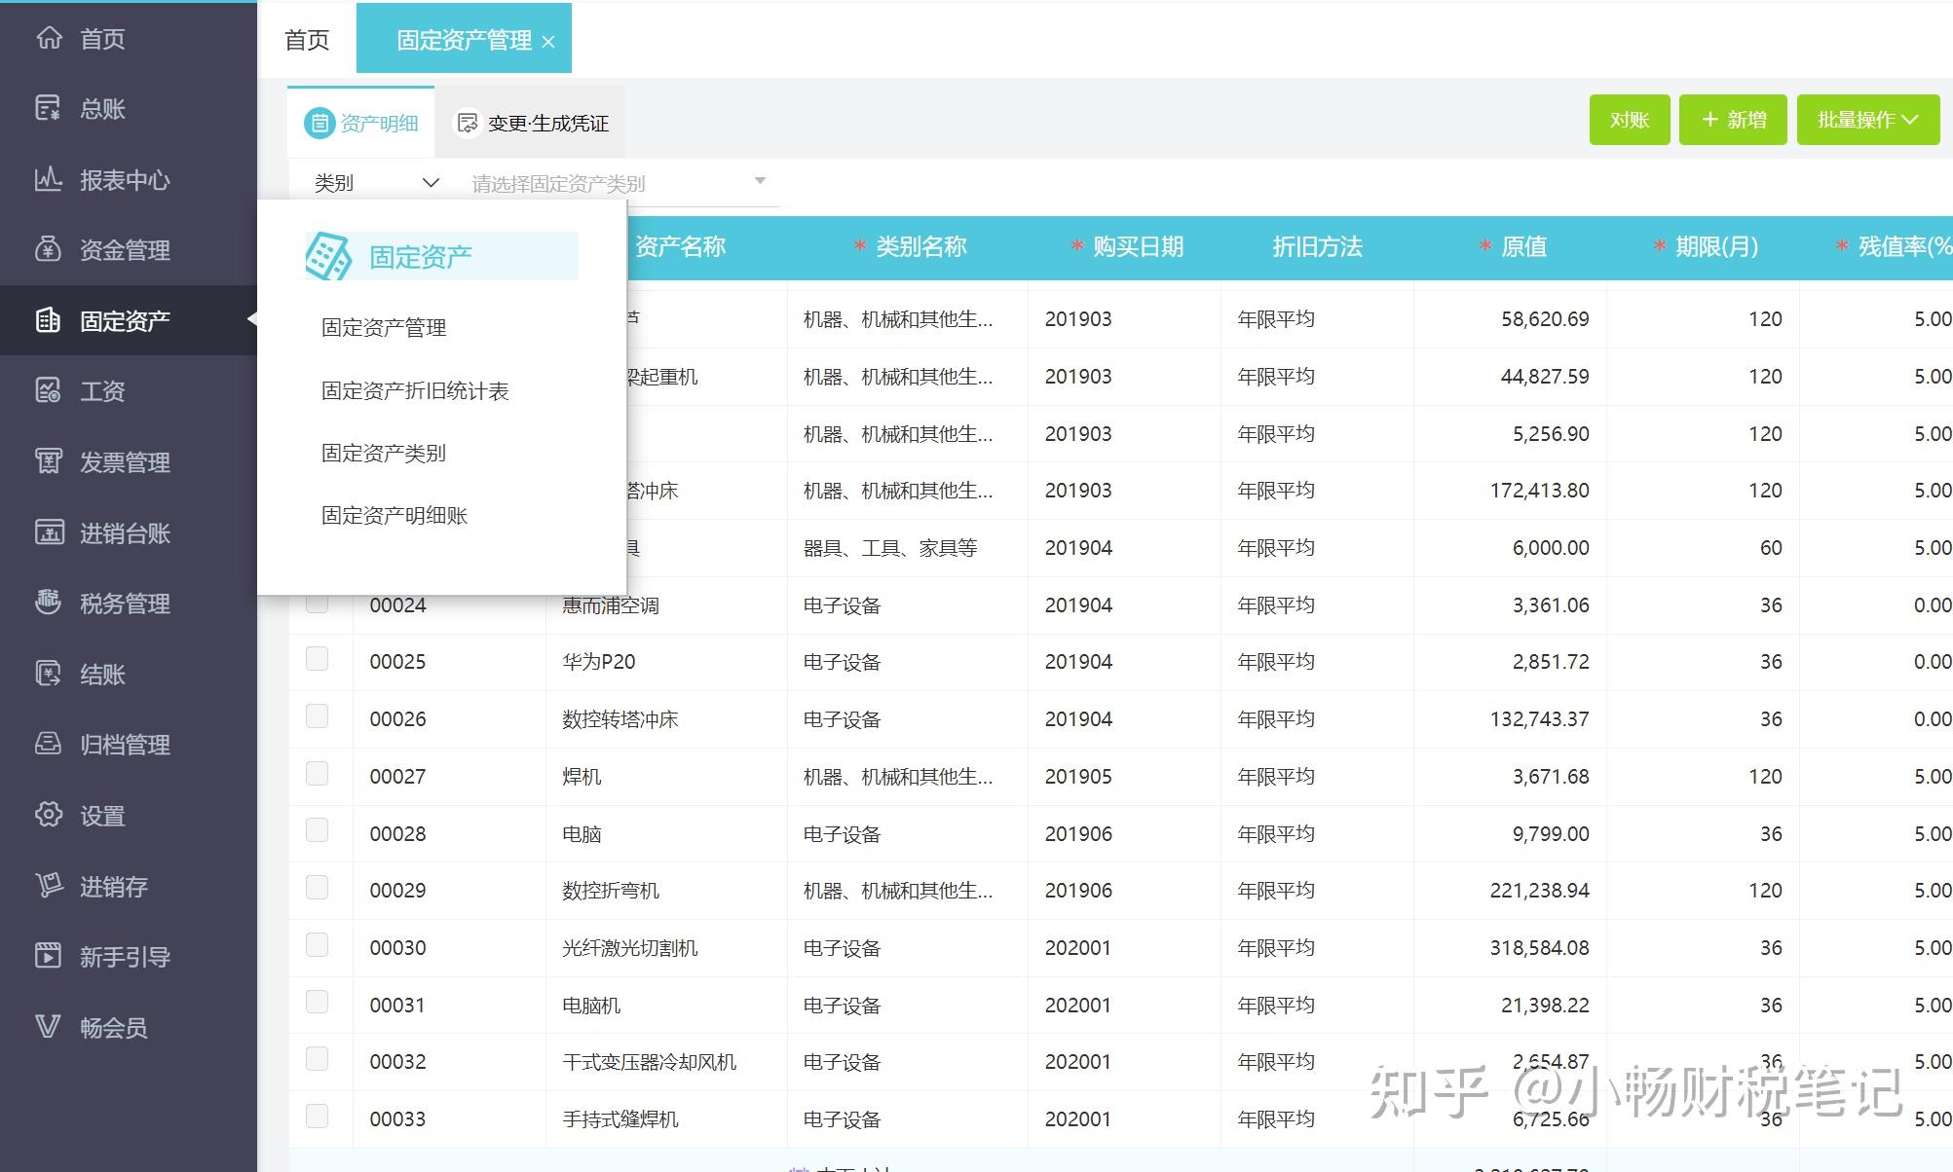This screenshot has height=1172, width=1953.
Task: Check the checkbox for asset 00025
Action: (317, 660)
